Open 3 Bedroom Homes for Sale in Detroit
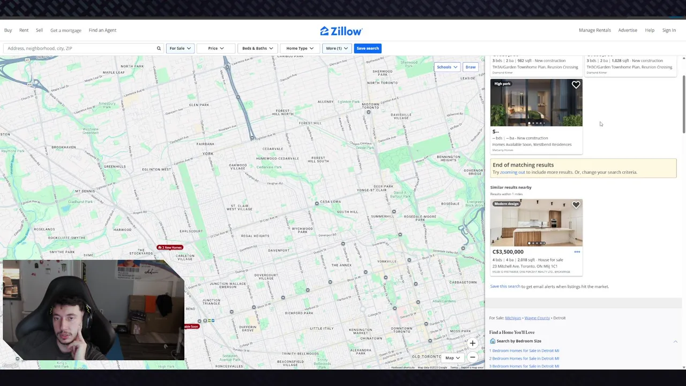Viewport: 686px width, 386px height. coord(524,366)
